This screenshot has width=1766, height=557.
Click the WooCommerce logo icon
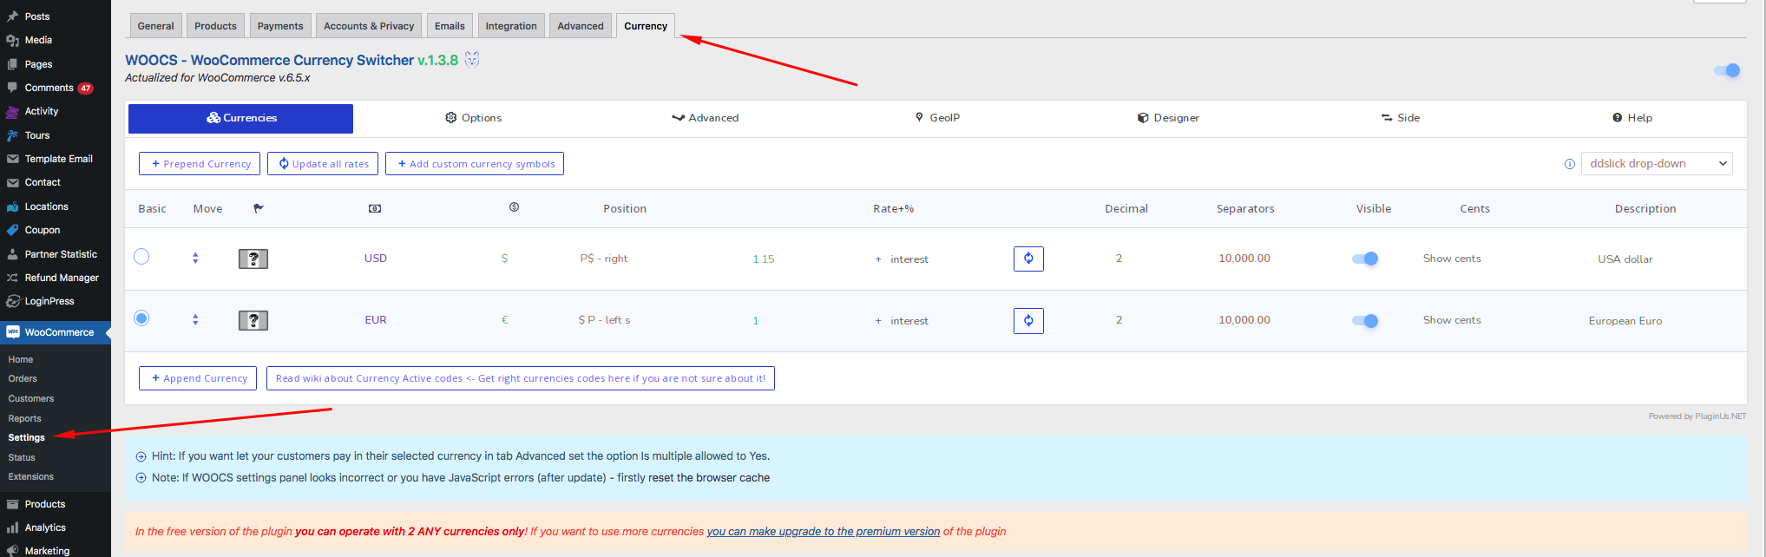click(12, 332)
